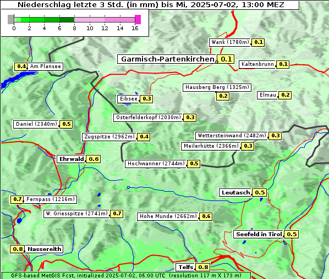Click the Meilerhütte (2366m) label

click(x=211, y=146)
